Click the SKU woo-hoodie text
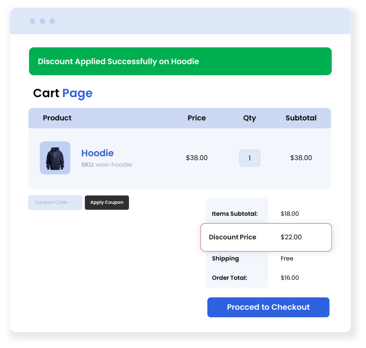 pyautogui.click(x=107, y=165)
